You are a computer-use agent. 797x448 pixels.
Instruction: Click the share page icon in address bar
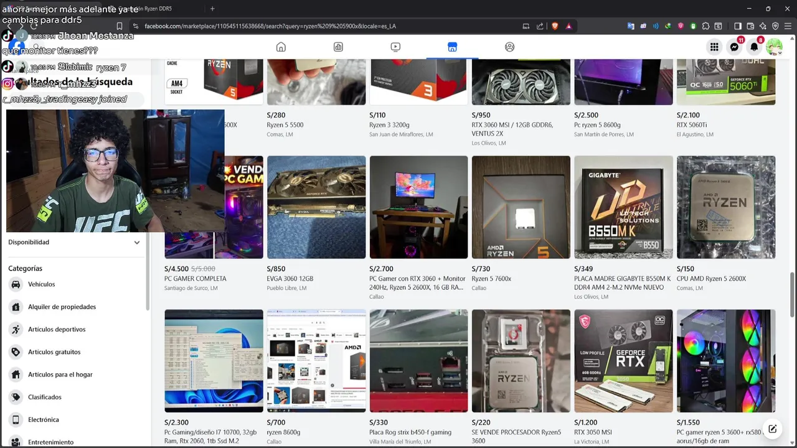pos(540,26)
